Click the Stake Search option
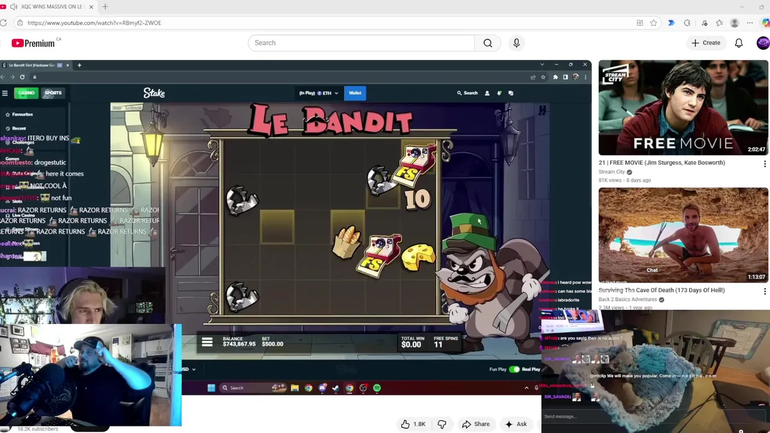 (x=467, y=93)
